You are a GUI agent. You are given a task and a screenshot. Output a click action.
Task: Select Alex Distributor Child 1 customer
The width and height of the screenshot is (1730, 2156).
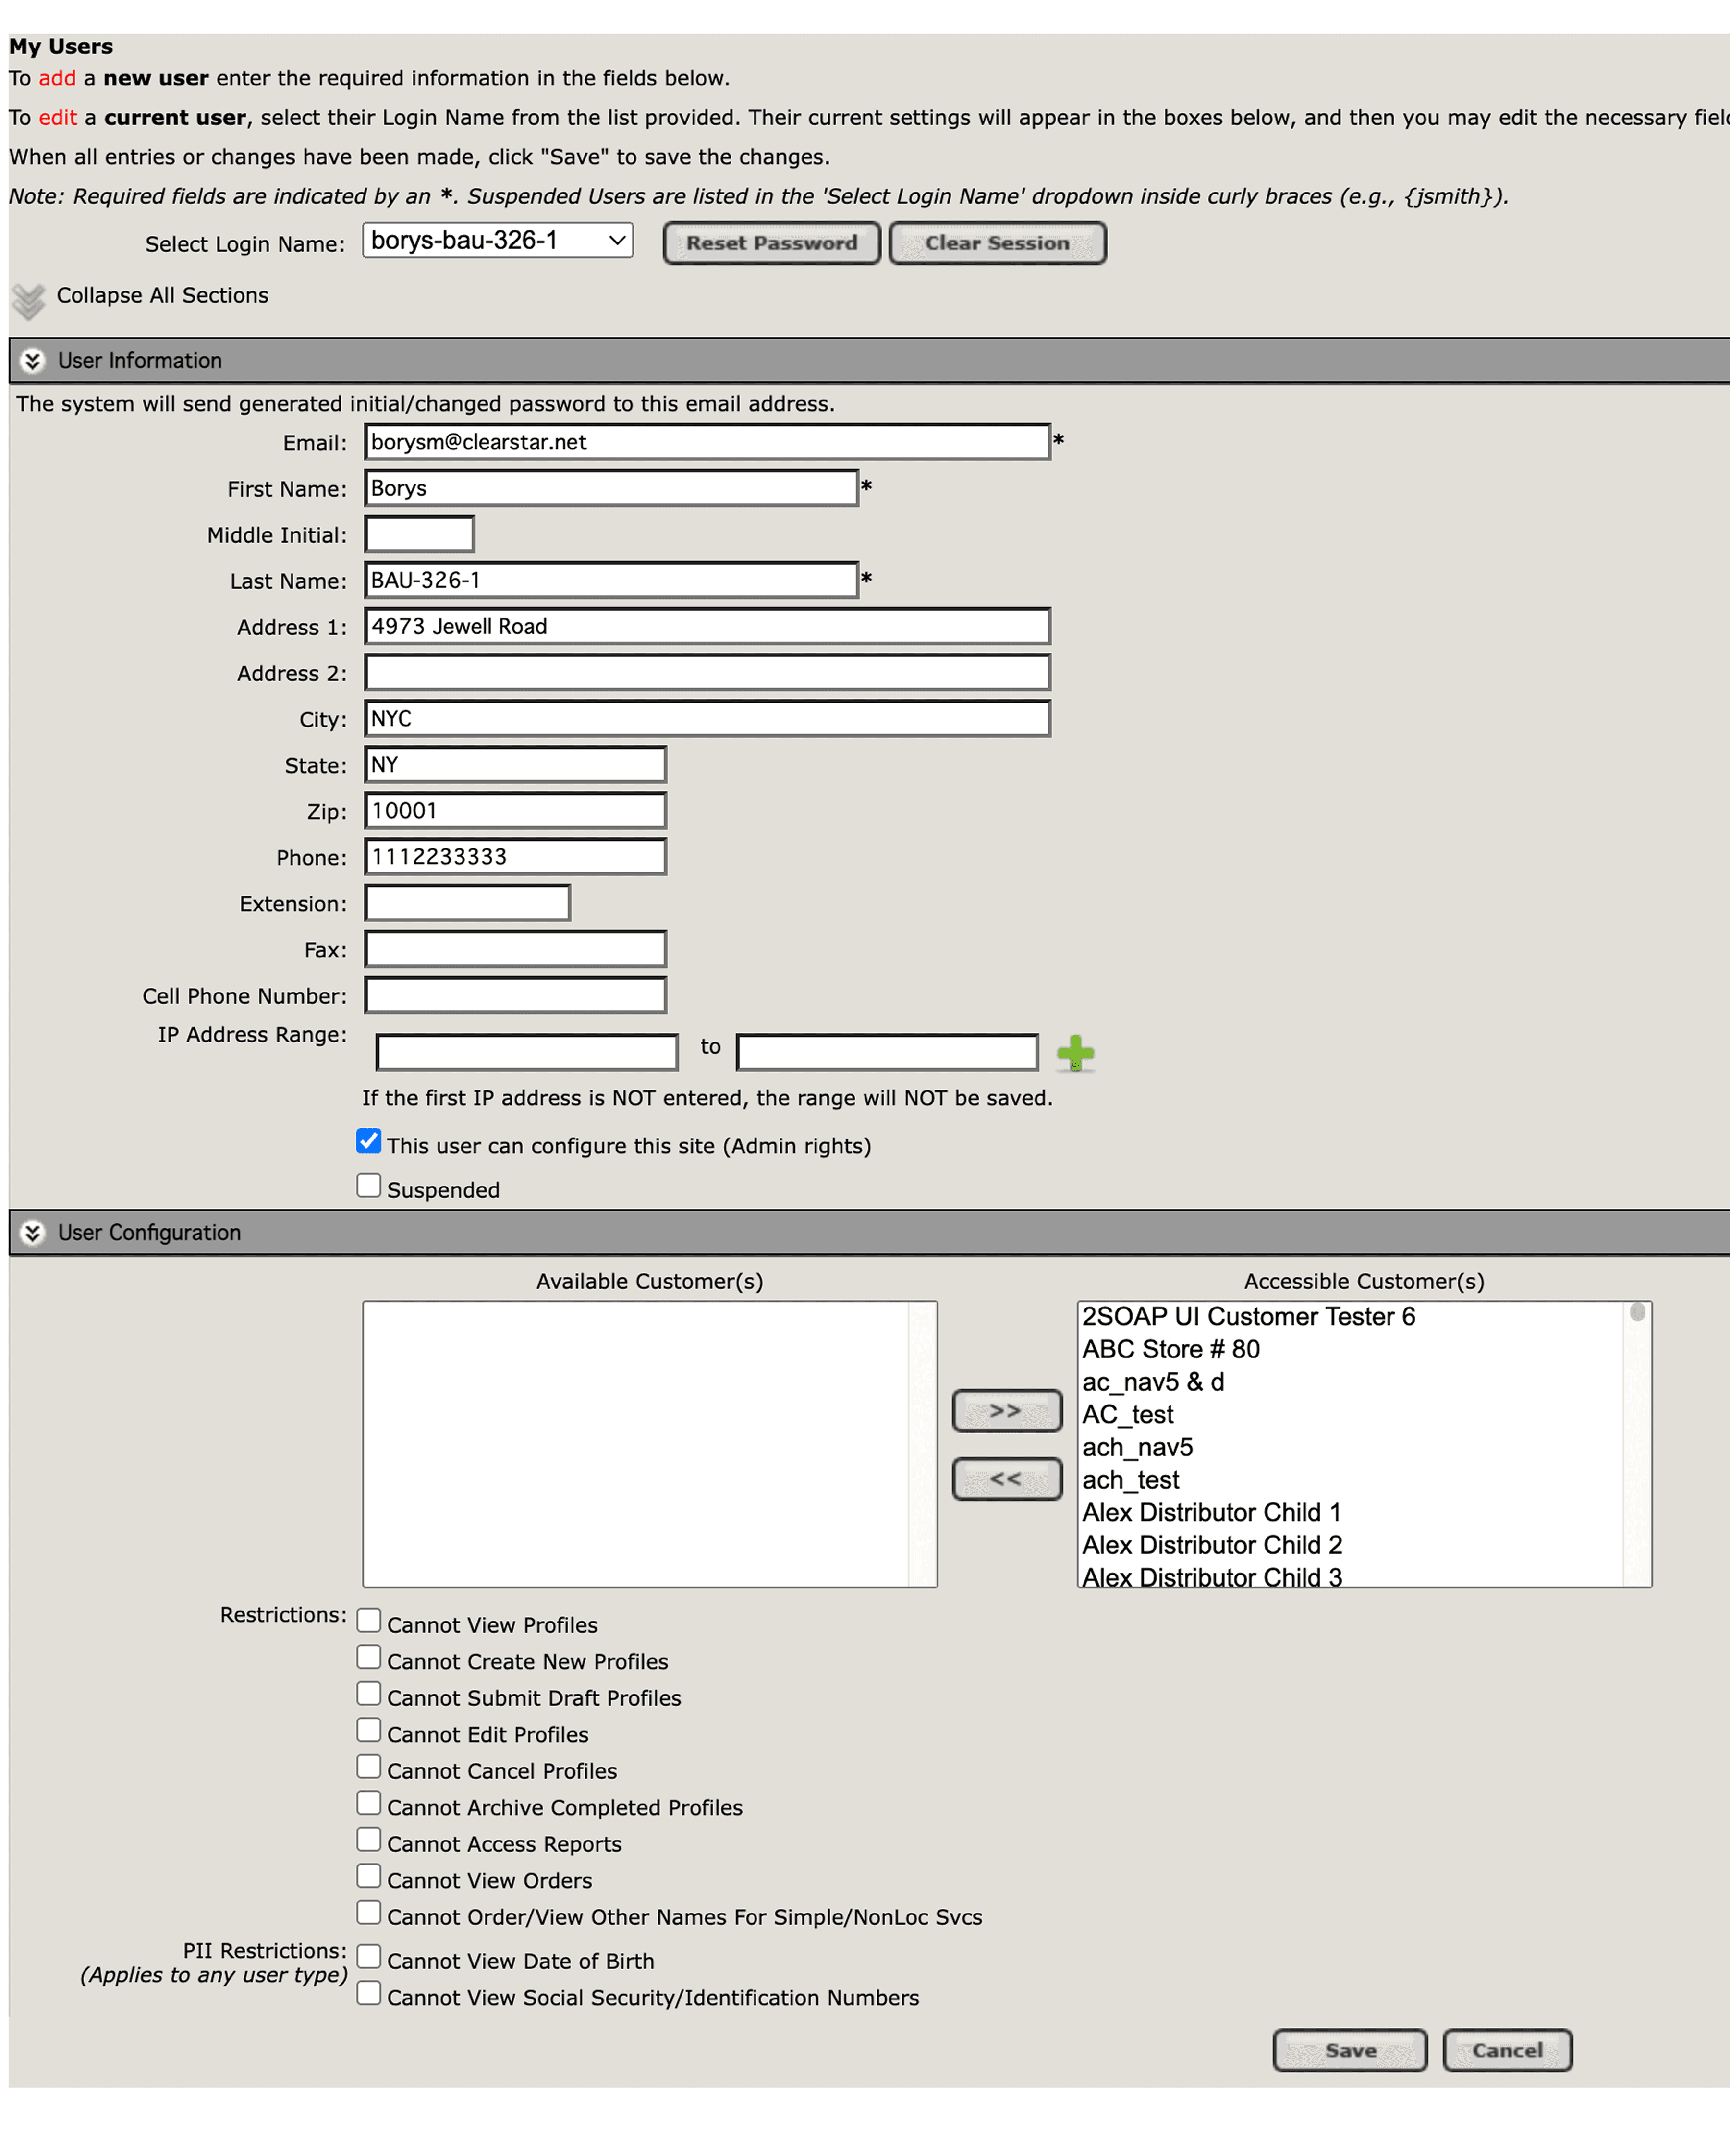point(1211,1512)
